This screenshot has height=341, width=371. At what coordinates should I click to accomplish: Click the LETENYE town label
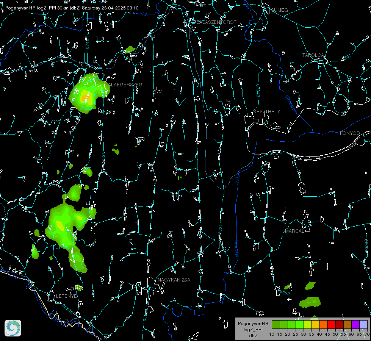click(x=66, y=296)
